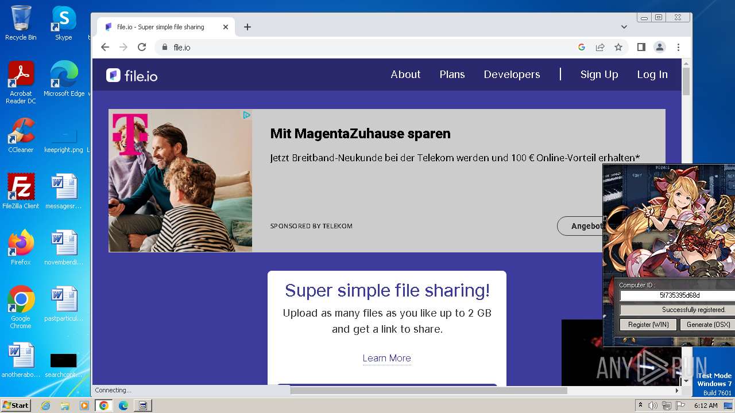Viewport: 735px width, 413px height.
Task: Open Windows Media Player in taskbar
Action: [84, 406]
